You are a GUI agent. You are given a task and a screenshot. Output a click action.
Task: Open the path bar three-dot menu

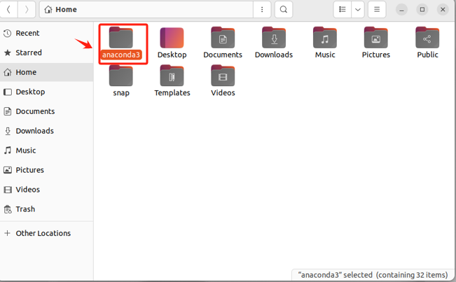click(x=262, y=10)
